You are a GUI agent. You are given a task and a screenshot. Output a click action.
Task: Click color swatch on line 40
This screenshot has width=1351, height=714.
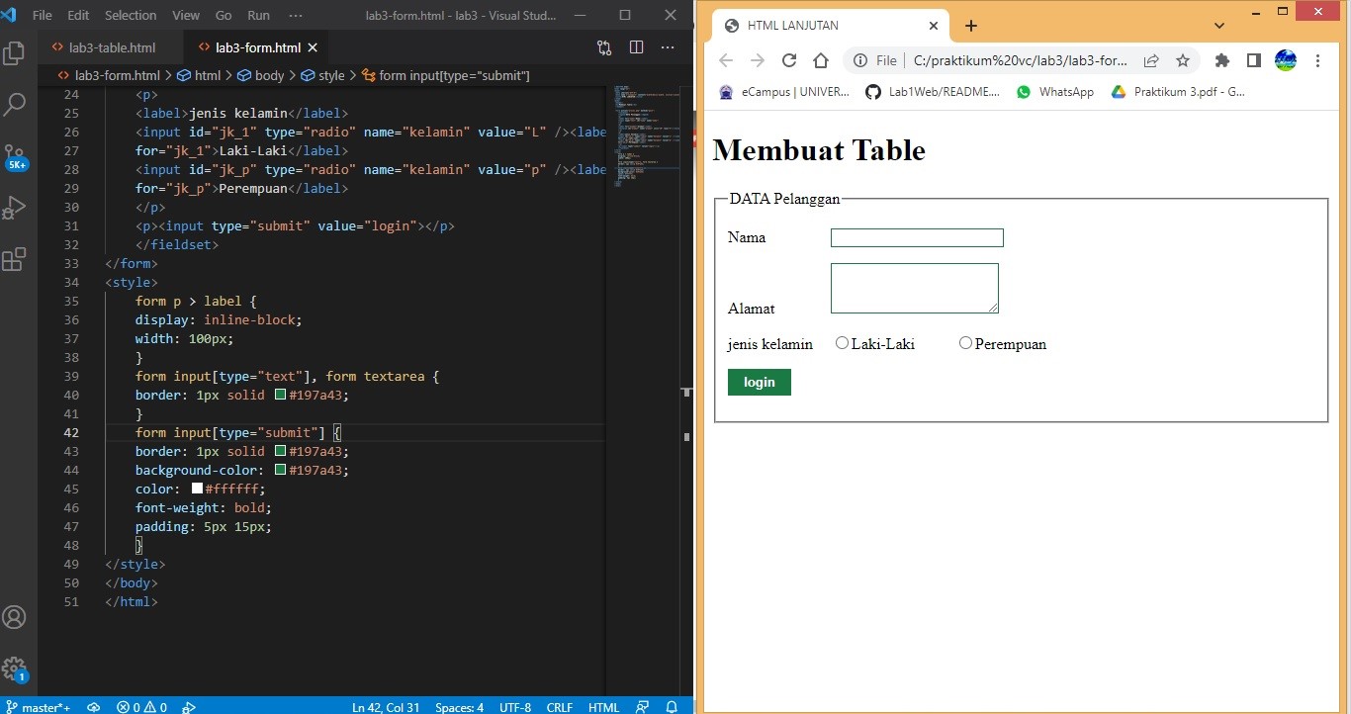(281, 395)
